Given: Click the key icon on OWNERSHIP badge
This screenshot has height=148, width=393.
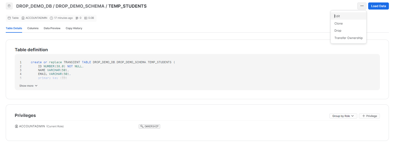Looking at the screenshot, I should click(142, 126).
